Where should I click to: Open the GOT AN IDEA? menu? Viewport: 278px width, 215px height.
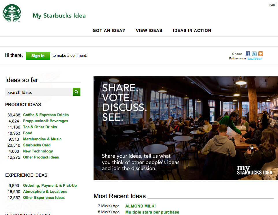point(109,31)
